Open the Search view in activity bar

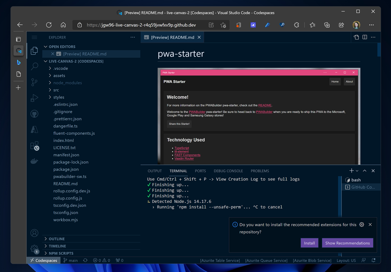click(x=34, y=66)
